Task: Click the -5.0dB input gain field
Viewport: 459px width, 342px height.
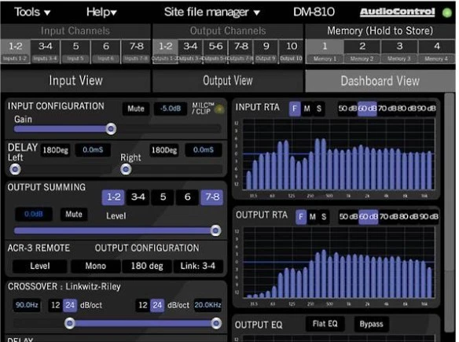Action: pyautogui.click(x=171, y=109)
